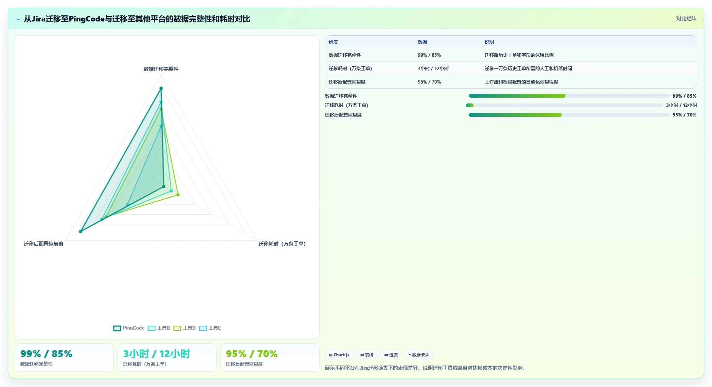
Task: Click the 数据卡片 tag chip
Action: 419,355
